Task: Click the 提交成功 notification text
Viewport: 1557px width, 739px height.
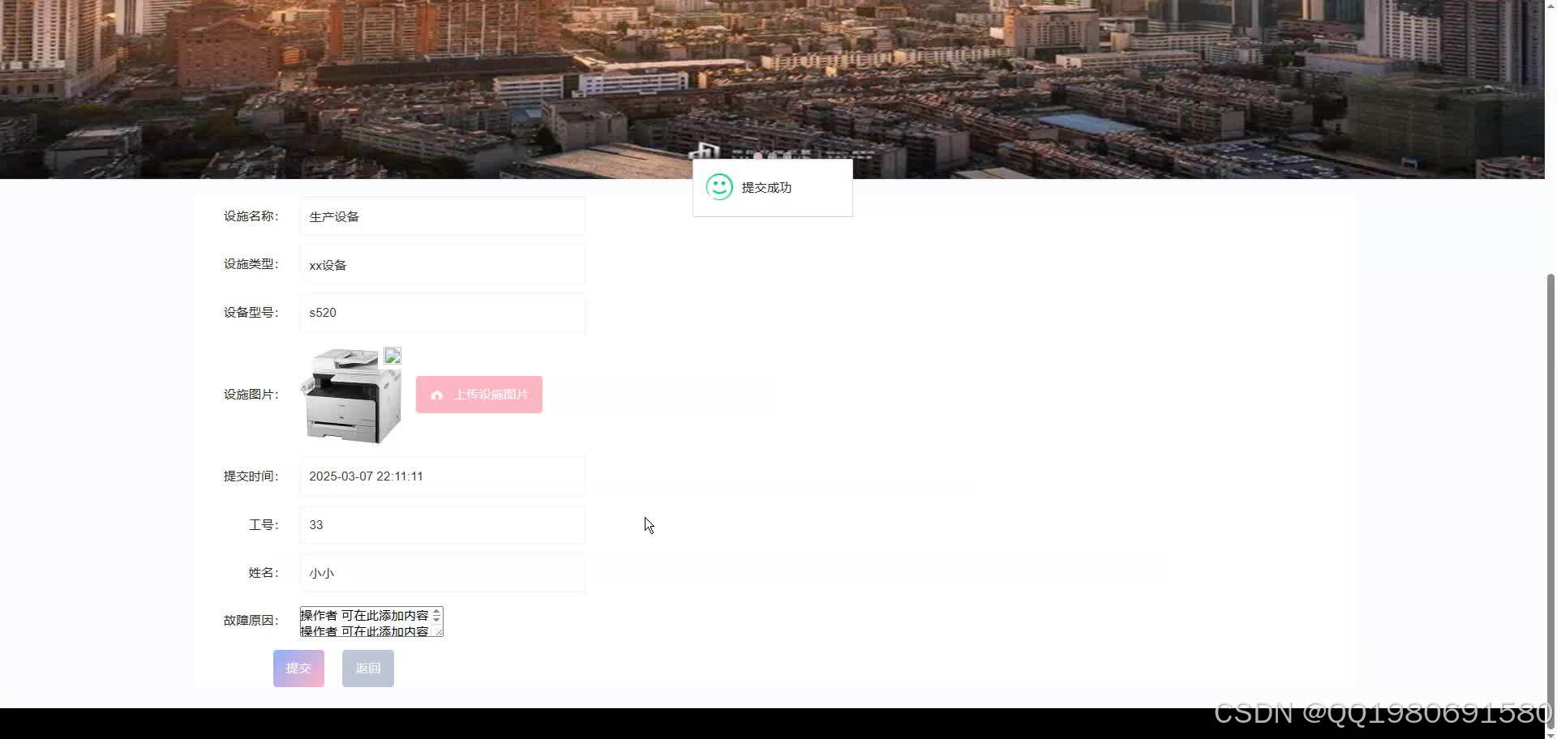Action: click(766, 188)
